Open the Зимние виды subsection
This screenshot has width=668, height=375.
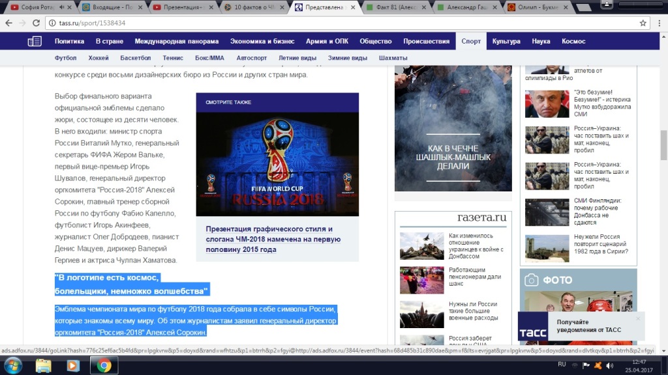pyautogui.click(x=348, y=58)
